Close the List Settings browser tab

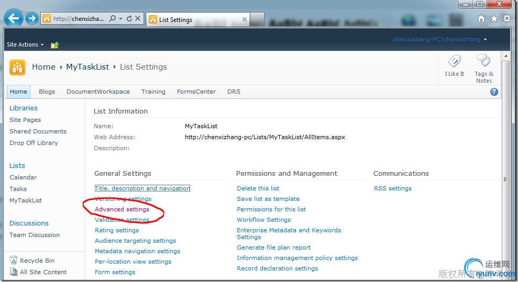[x=244, y=19]
